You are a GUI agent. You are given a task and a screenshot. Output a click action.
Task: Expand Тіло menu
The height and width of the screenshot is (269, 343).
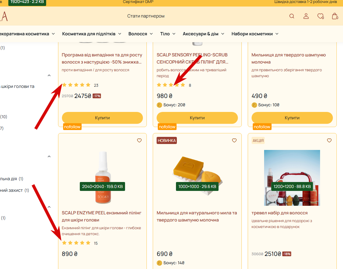(168, 34)
